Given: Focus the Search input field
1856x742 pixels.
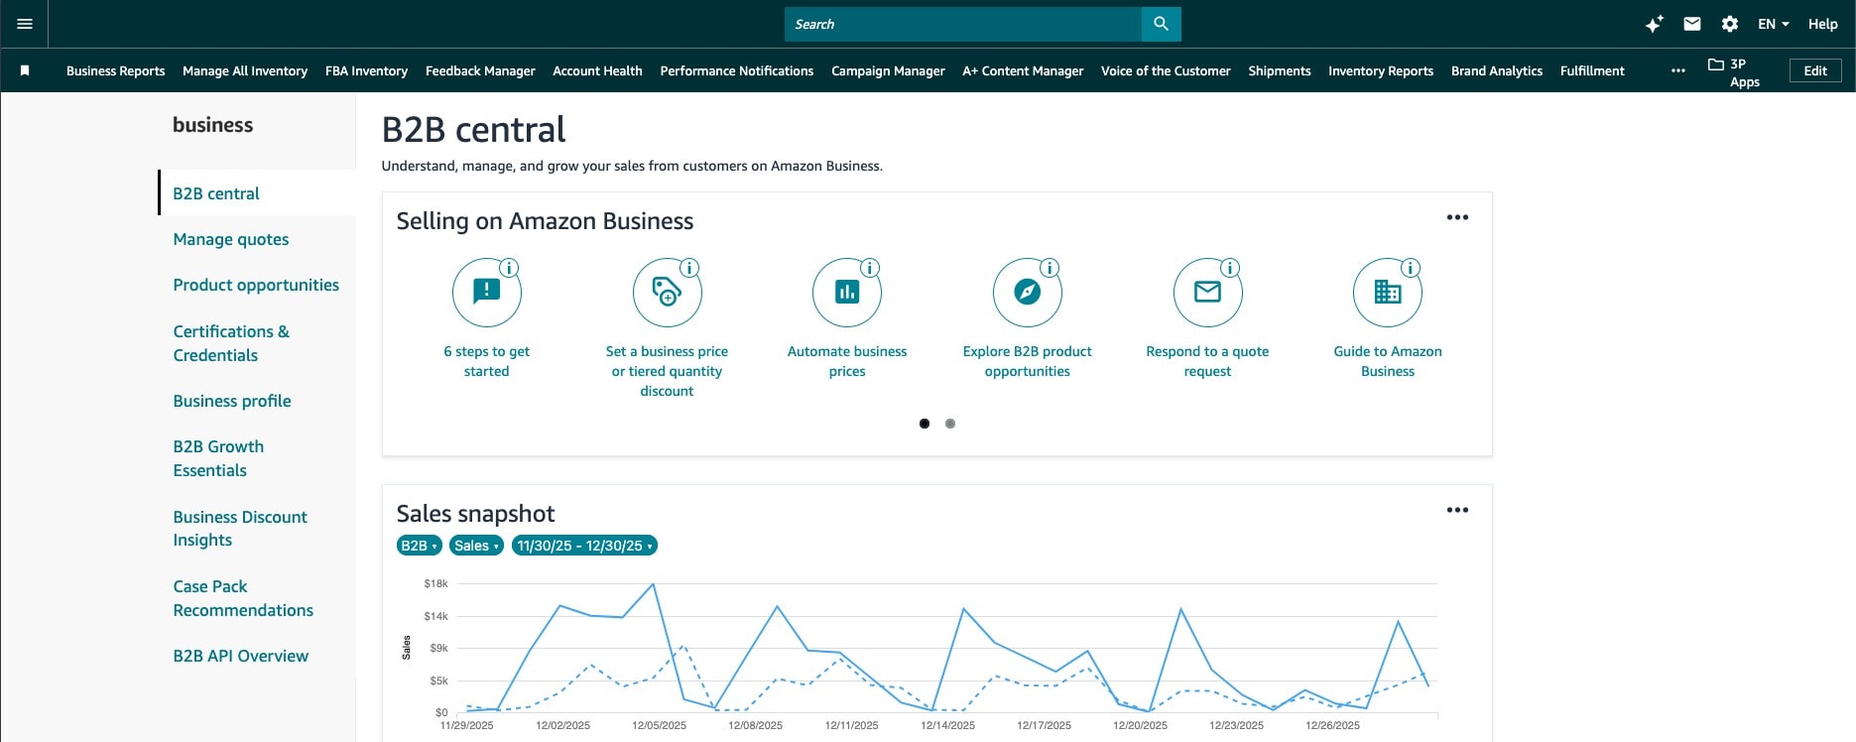Looking at the screenshot, I should pos(963,24).
